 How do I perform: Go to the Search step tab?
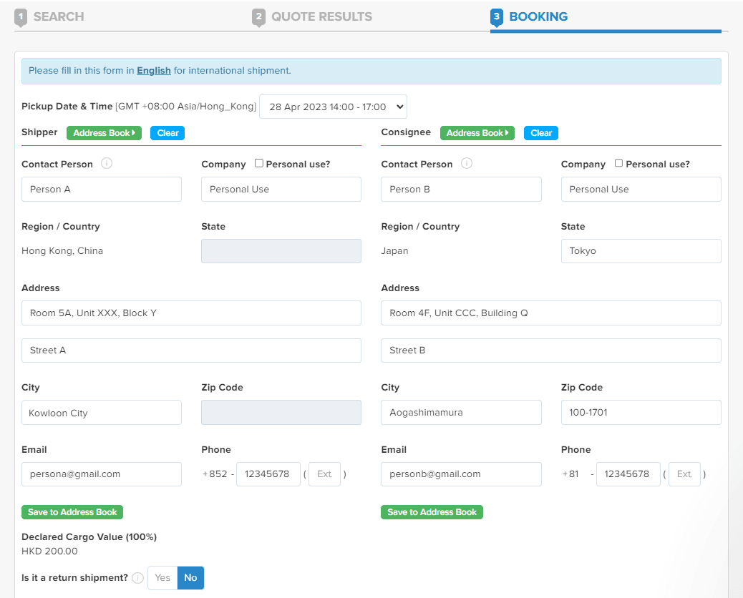[59, 16]
